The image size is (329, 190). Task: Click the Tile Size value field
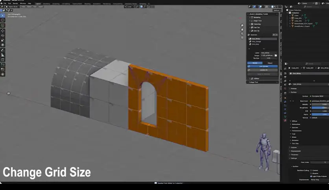(x=269, y=58)
